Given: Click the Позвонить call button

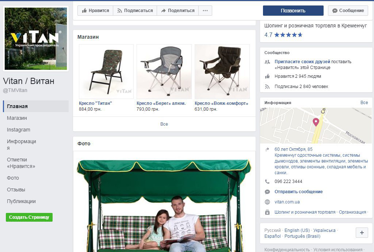Looking at the screenshot, I should 293,11.
